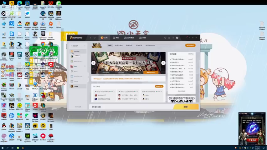Screen dimensions: 267x150
Task: Click the orange button at top right of game page
Action: tap(190, 45)
